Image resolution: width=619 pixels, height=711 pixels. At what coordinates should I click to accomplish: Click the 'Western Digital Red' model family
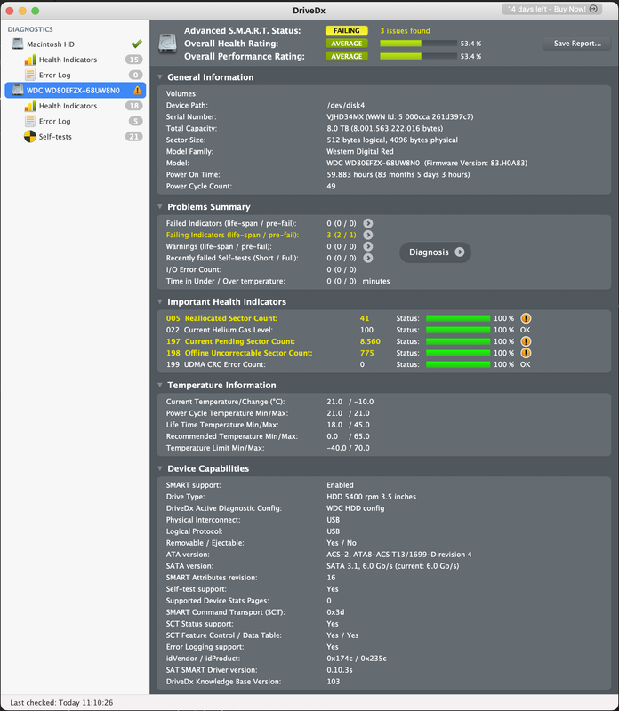coord(360,151)
